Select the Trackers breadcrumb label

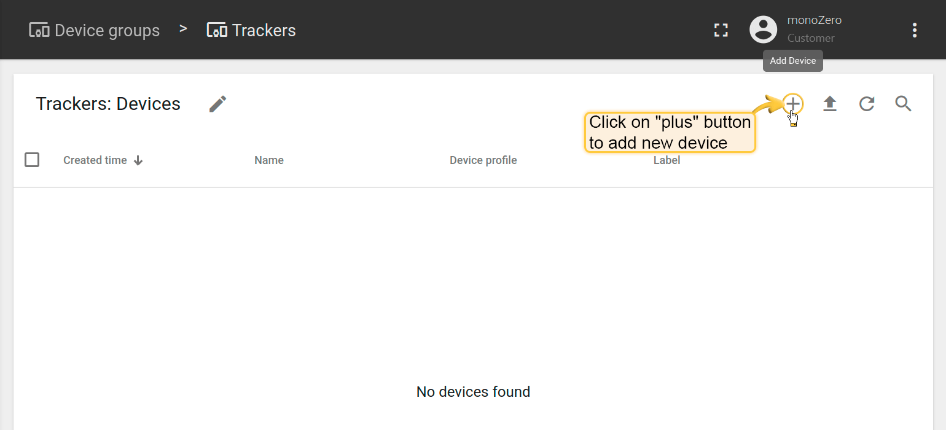[x=264, y=30]
